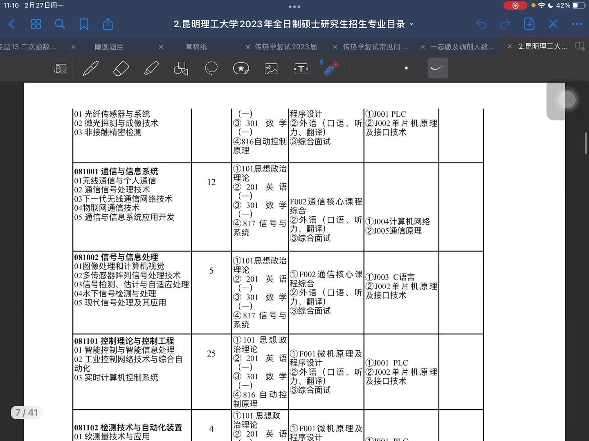Choose the dot stroke size option
This screenshot has height=441, width=589.
[406, 68]
